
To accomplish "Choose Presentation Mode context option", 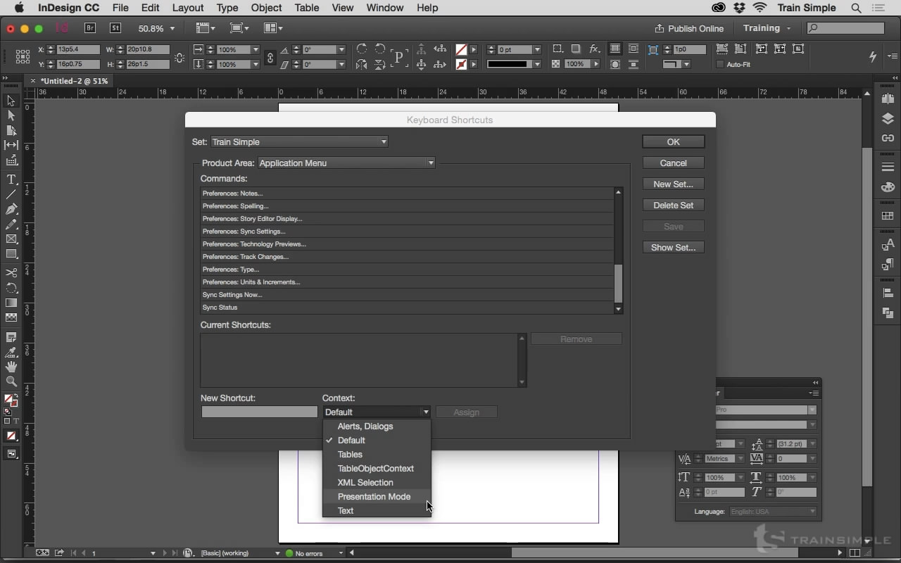I will [377, 496].
